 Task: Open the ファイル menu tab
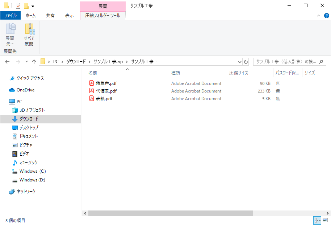click(x=11, y=16)
